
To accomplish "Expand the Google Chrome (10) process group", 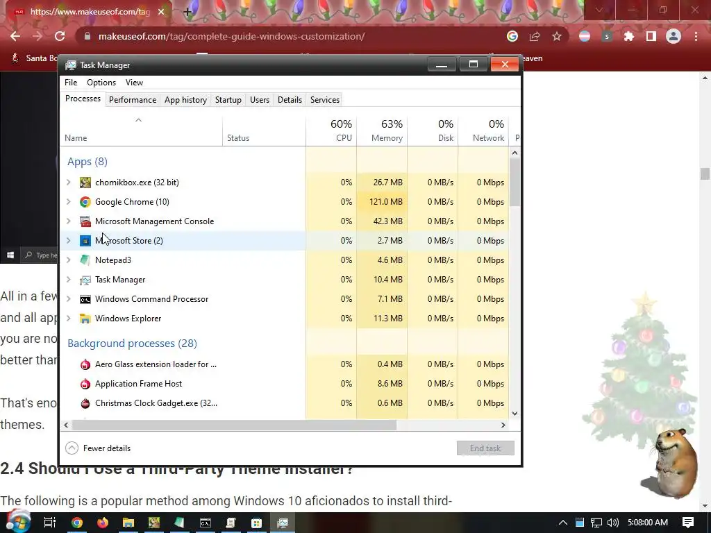I will point(69,202).
